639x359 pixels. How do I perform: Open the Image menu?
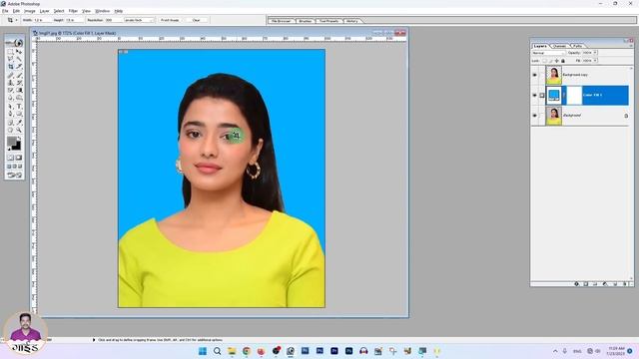tap(29, 11)
